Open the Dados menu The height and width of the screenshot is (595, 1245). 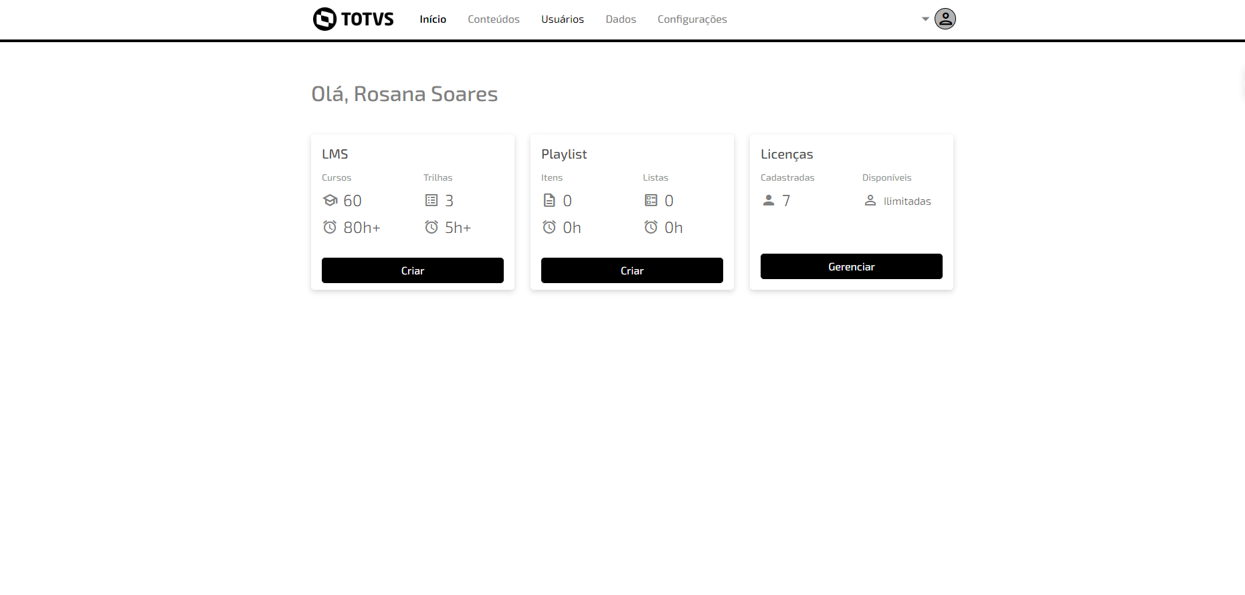tap(621, 19)
